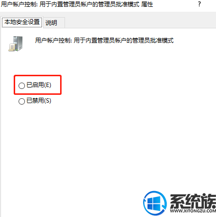Click the 已禁用(S) option label text
This screenshot has height=217, width=216.
(x=39, y=101)
